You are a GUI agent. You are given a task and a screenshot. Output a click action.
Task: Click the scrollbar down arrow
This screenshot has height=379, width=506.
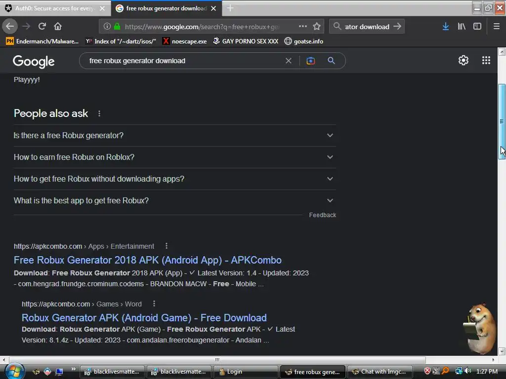502,351
